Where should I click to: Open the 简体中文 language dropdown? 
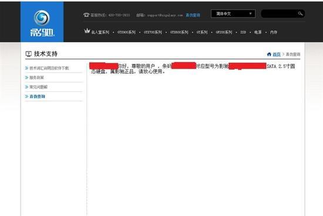(x=233, y=14)
